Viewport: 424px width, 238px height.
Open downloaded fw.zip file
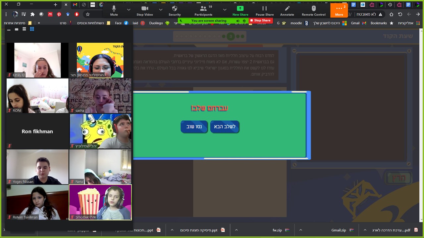point(281,230)
